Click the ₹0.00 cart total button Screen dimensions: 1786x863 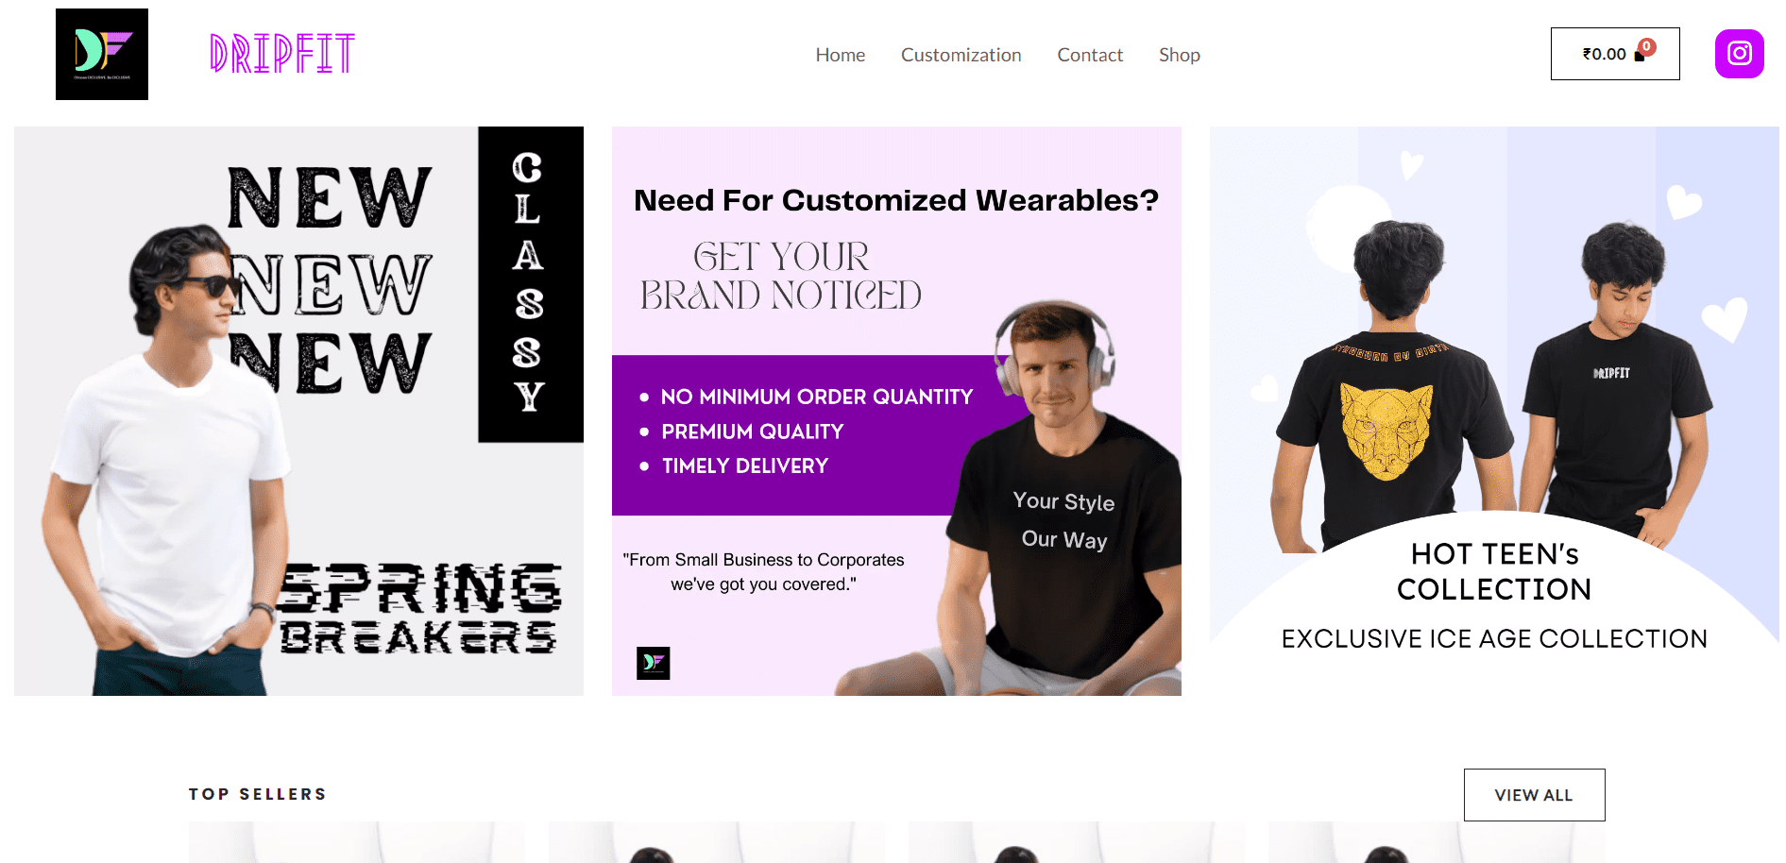pyautogui.click(x=1614, y=54)
